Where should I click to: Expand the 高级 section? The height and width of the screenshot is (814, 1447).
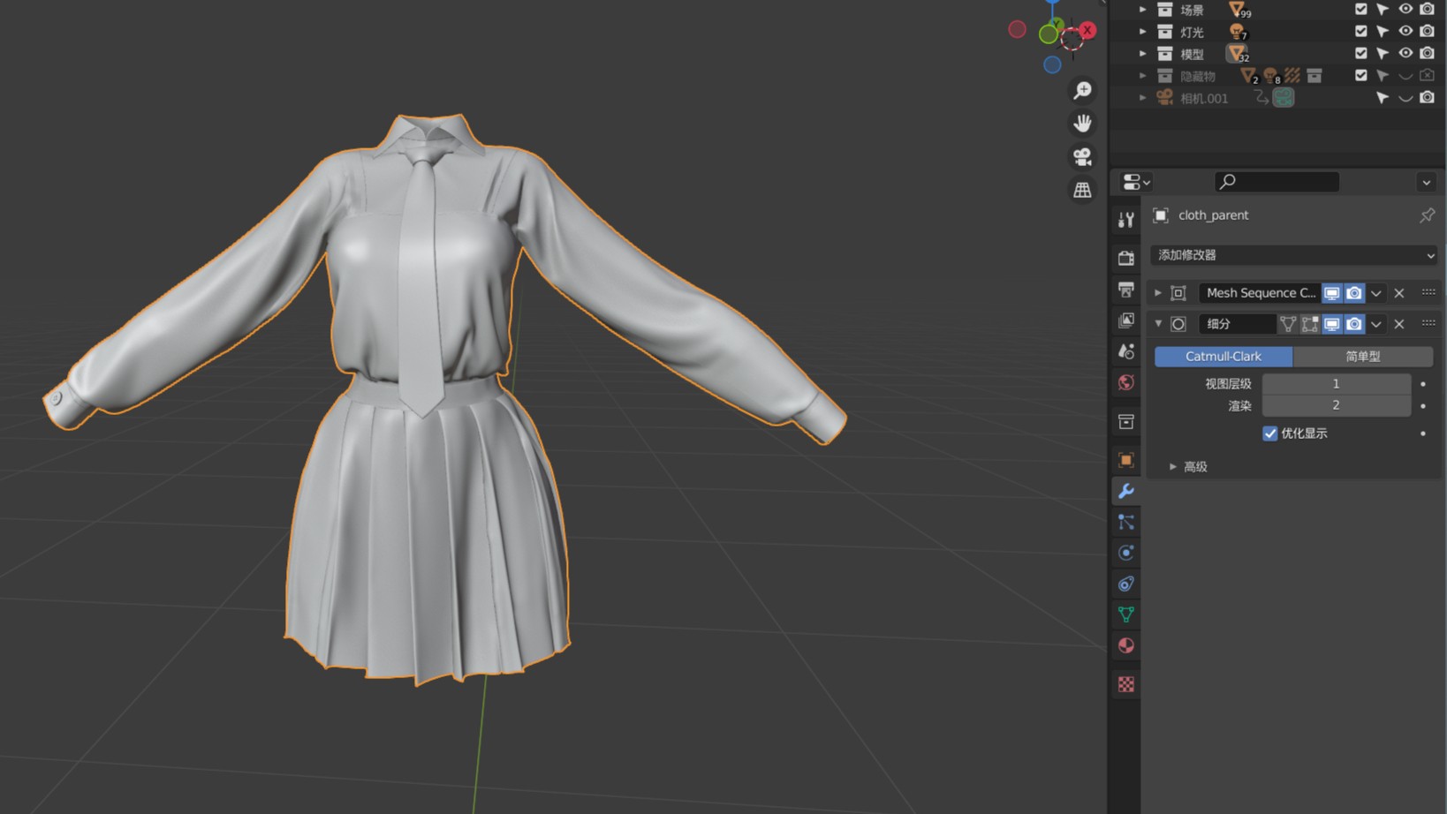coord(1173,467)
